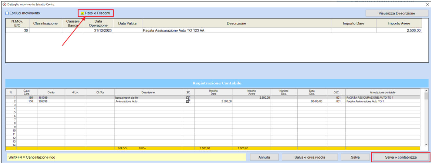
Task: Click the Annotazione contabile column header
Action: click(x=385, y=92)
